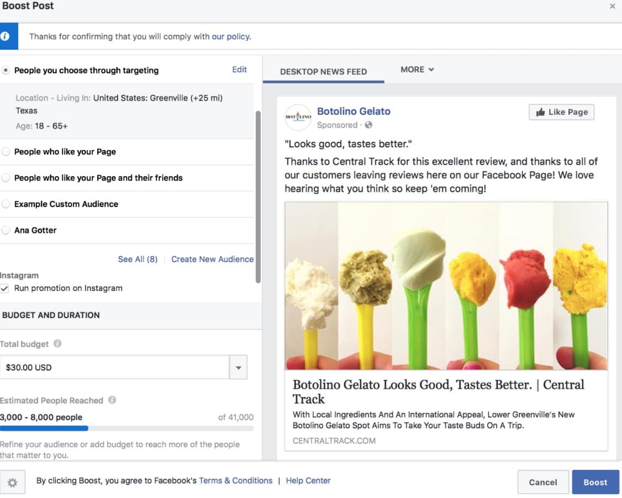Open the Create New Audience link
This screenshot has width=622, height=498.
click(x=212, y=259)
